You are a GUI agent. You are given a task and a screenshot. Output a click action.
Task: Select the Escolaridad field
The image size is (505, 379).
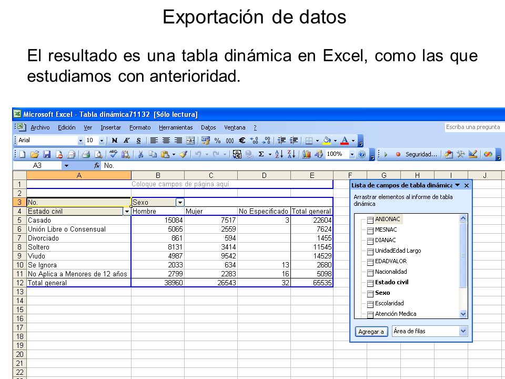click(x=389, y=303)
